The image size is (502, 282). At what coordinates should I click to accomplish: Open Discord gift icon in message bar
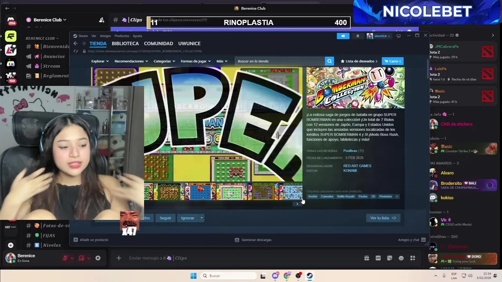(x=367, y=258)
